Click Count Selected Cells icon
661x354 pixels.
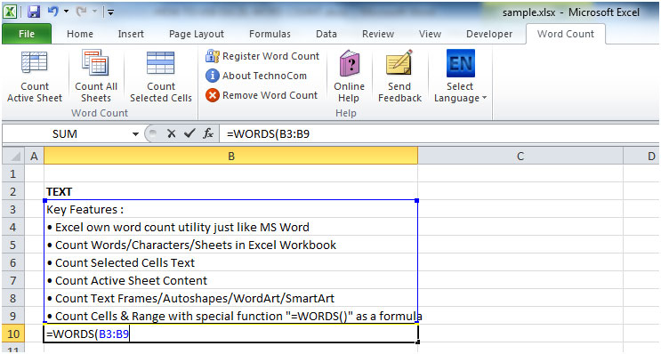pos(161,63)
